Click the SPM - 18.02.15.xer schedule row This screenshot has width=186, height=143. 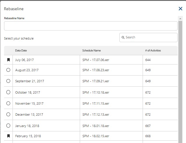[x=96, y=136]
